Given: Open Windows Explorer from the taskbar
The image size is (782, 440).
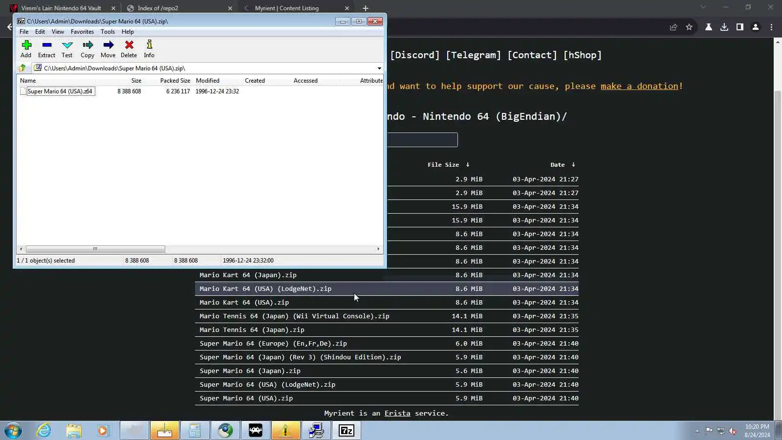Looking at the screenshot, I should point(74,431).
